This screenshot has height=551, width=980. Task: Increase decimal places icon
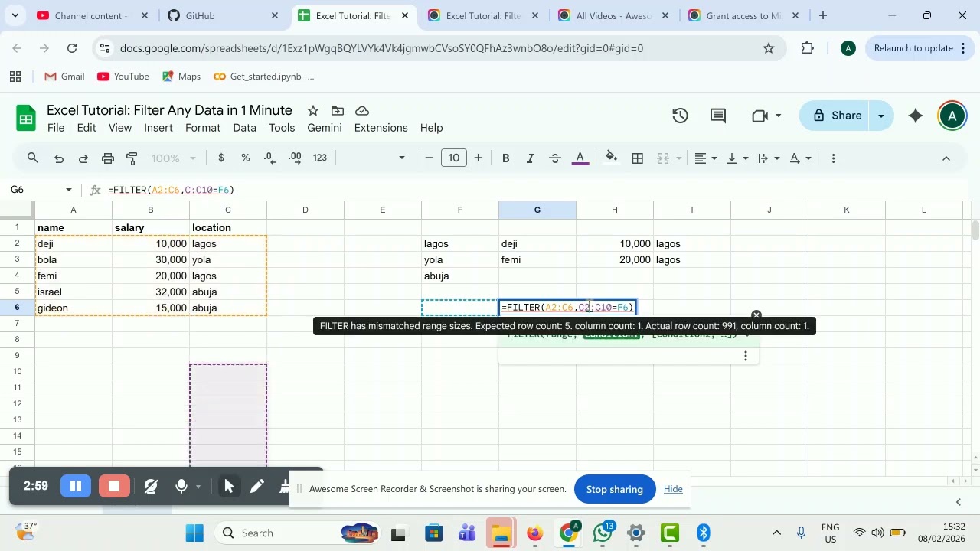coord(295,158)
